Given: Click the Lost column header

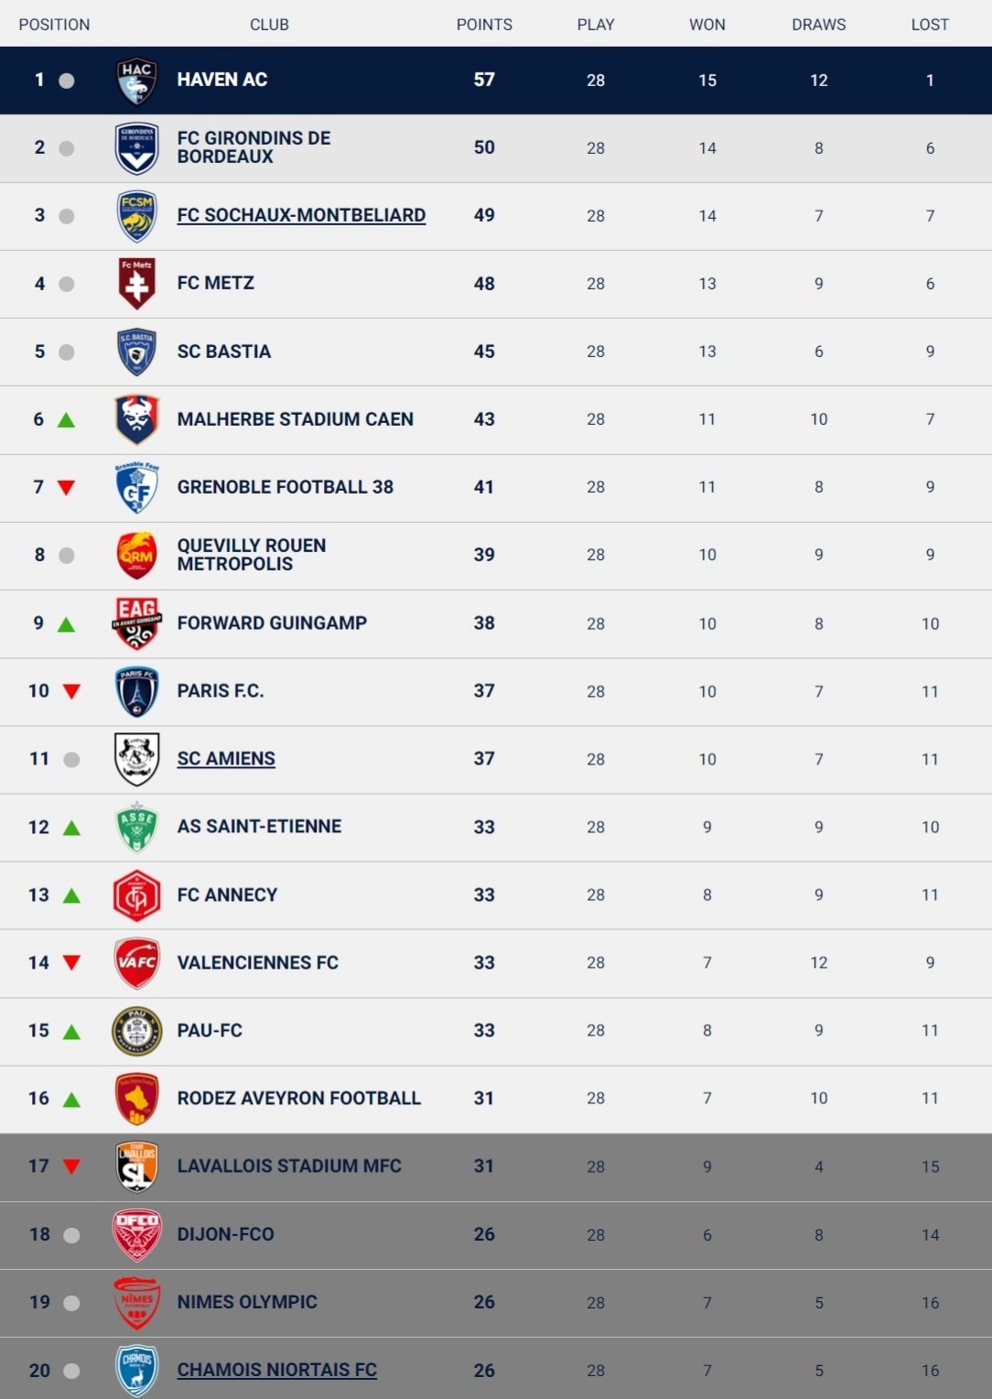Looking at the screenshot, I should pos(930,25).
